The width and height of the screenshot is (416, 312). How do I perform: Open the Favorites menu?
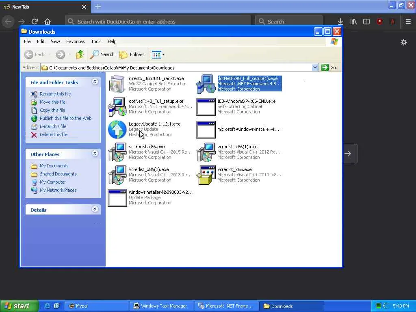pyautogui.click(x=75, y=41)
